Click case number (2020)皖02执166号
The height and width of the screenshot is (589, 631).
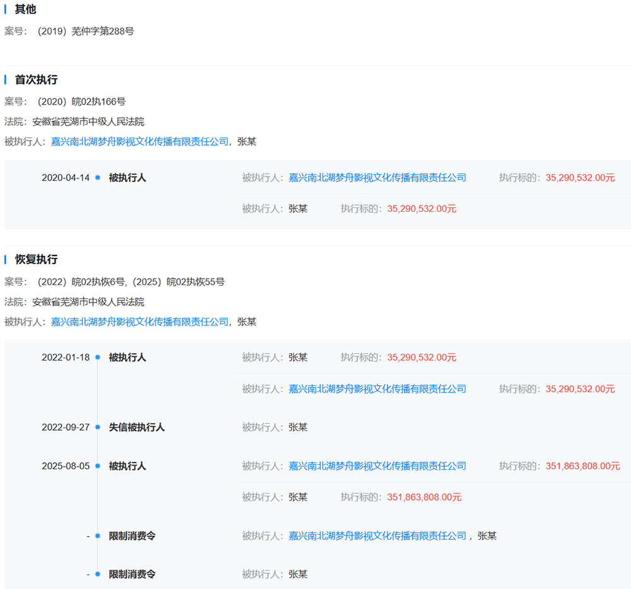click(81, 102)
